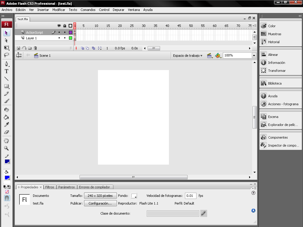Toggle visibility of Layer 1
Viewport: 303px width, 227px height.
pos(59,38)
